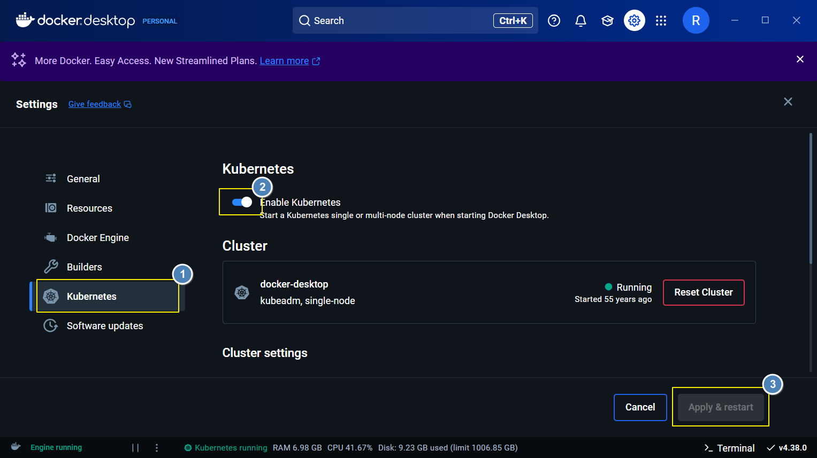Click the Search input field
Screen dimensions: 817x458
pyautogui.click(x=415, y=20)
